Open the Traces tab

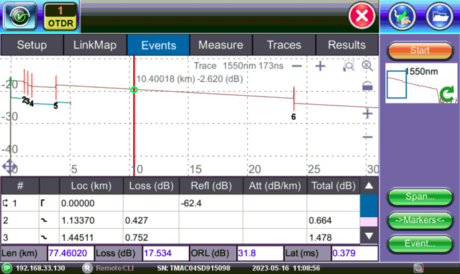pos(284,45)
